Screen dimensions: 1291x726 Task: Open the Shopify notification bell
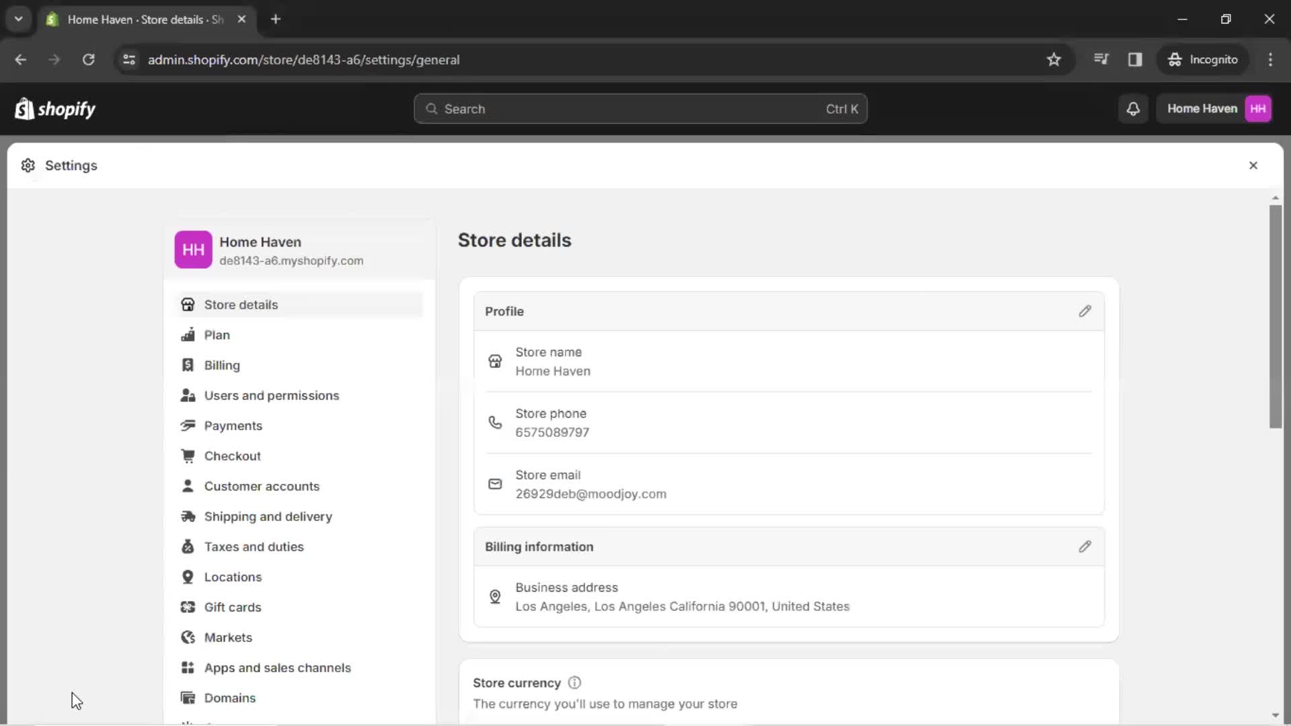point(1133,108)
